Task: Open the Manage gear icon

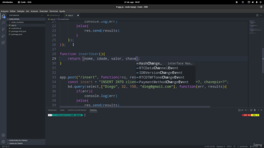Action: [3, 141]
